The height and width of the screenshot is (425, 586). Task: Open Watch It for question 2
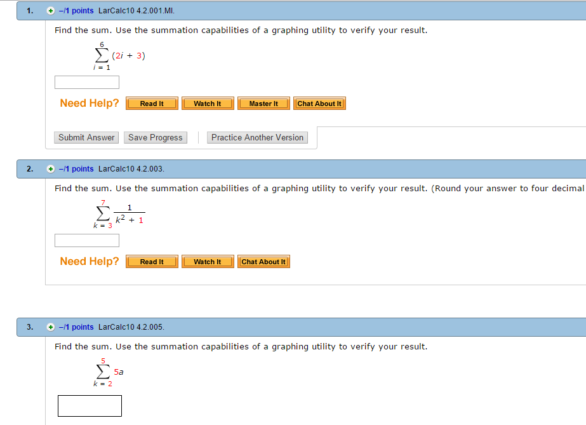[x=208, y=262]
